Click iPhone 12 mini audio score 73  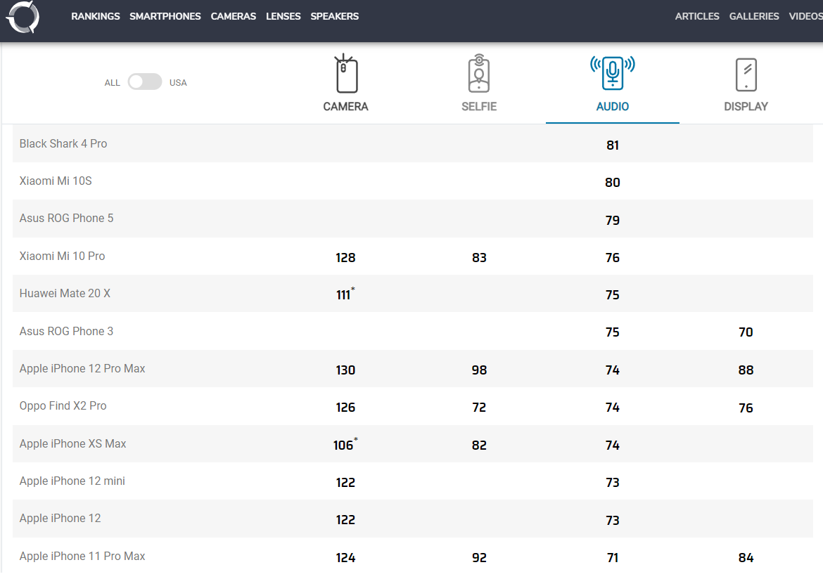point(613,483)
